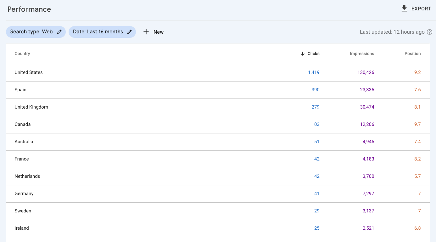Viewport: 436px width, 242px height.
Task: Click the Country column header
Action: [x=22, y=54]
